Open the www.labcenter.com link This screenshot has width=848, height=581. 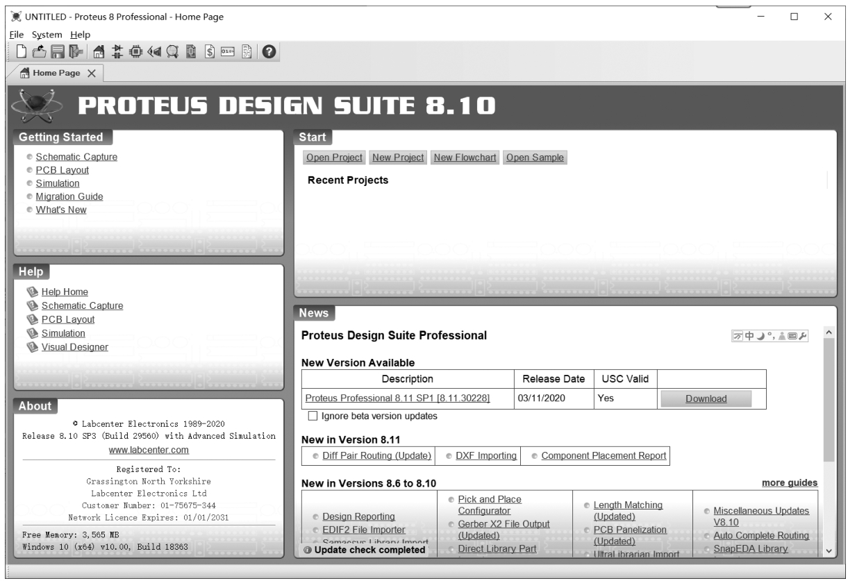[x=149, y=450]
